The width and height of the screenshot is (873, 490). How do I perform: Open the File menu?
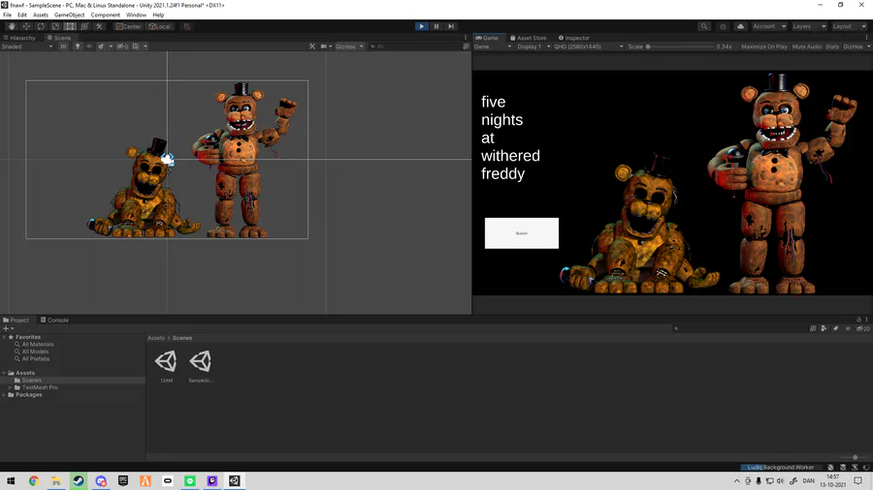7,15
